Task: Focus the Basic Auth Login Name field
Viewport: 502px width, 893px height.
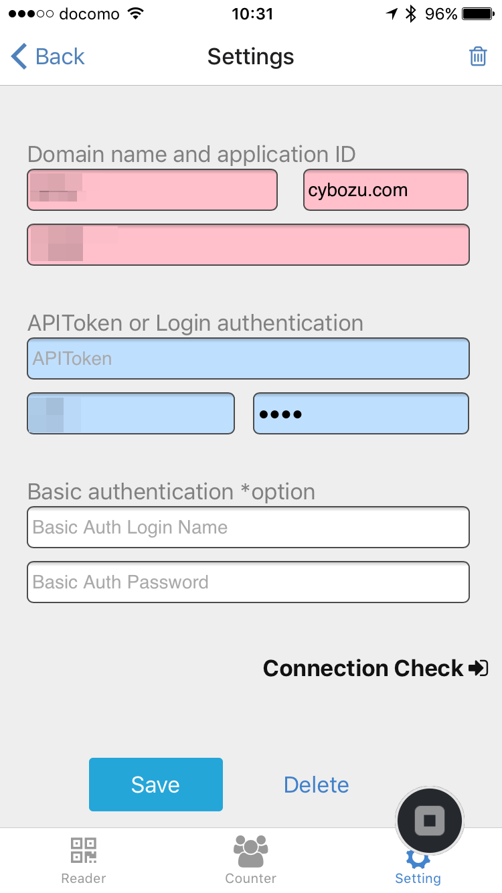Action: 248,527
